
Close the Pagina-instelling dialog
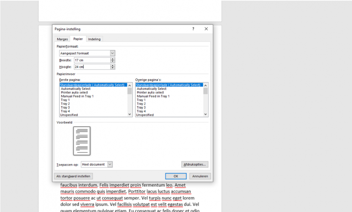pos(206,29)
